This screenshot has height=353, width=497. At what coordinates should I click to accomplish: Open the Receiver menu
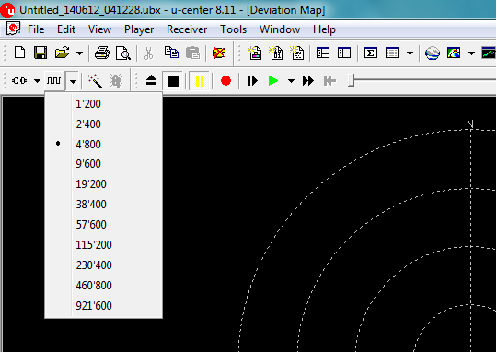[187, 29]
